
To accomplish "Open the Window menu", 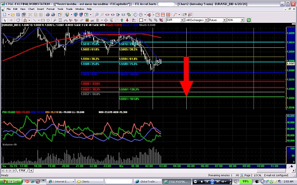I will [x=79, y=9].
